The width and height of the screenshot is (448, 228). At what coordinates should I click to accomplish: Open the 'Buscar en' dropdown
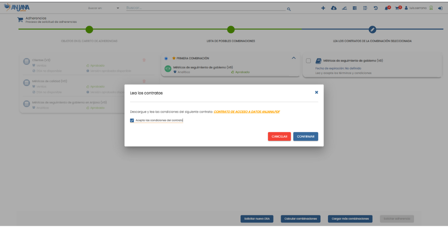(x=118, y=8)
